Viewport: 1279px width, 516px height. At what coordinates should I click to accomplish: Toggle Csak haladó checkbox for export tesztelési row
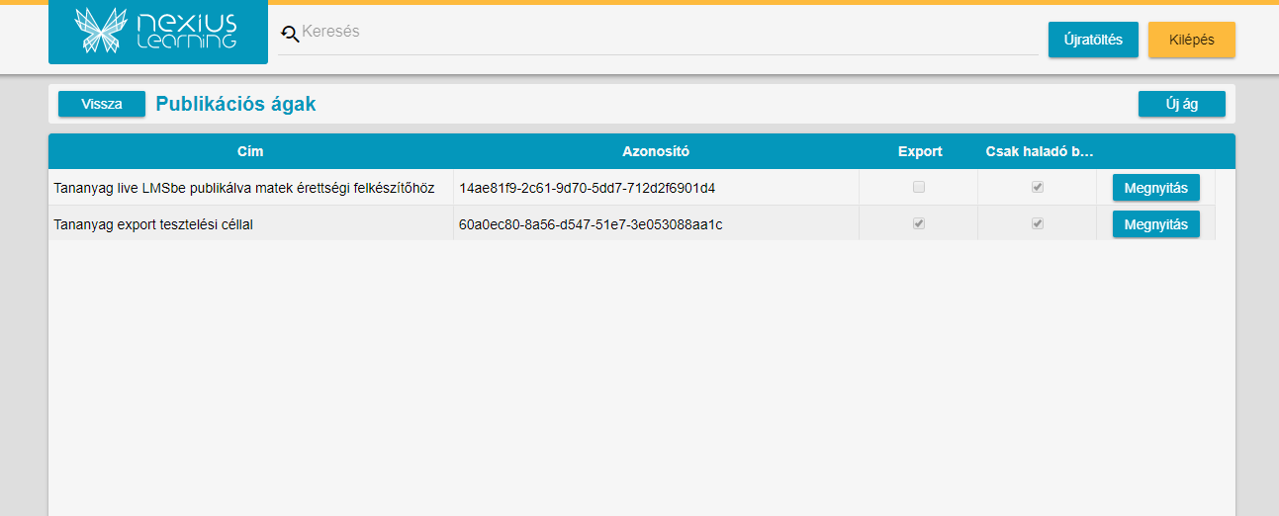pos(1038,223)
